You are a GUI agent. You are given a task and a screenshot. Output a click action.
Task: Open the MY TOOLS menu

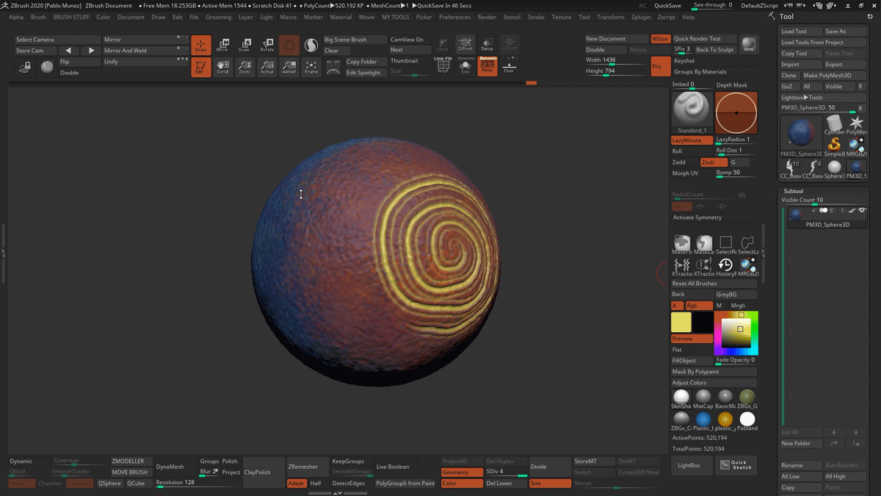(x=396, y=17)
